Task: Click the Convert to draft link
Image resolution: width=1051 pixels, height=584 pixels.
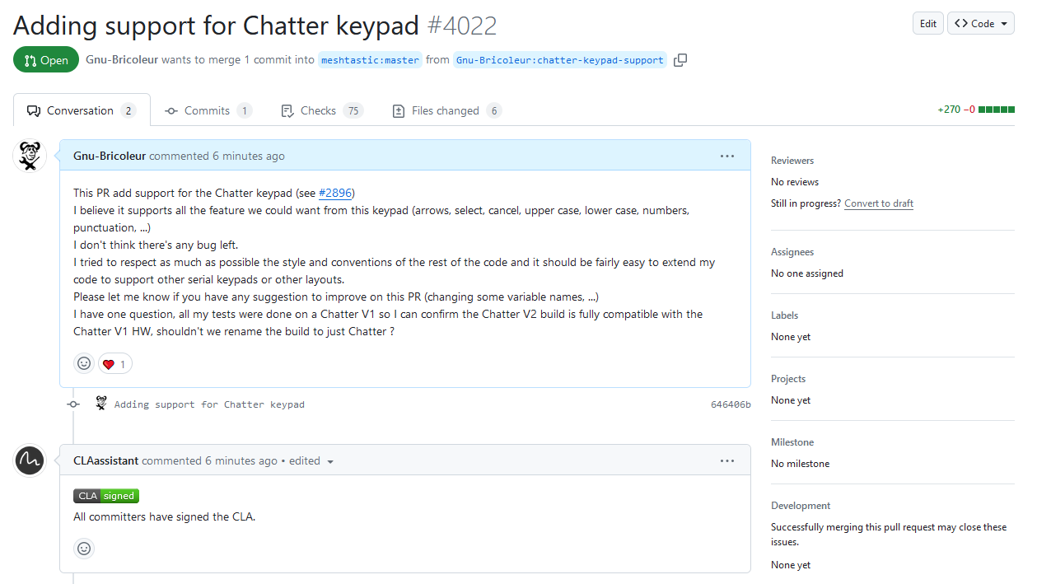Action: click(878, 203)
